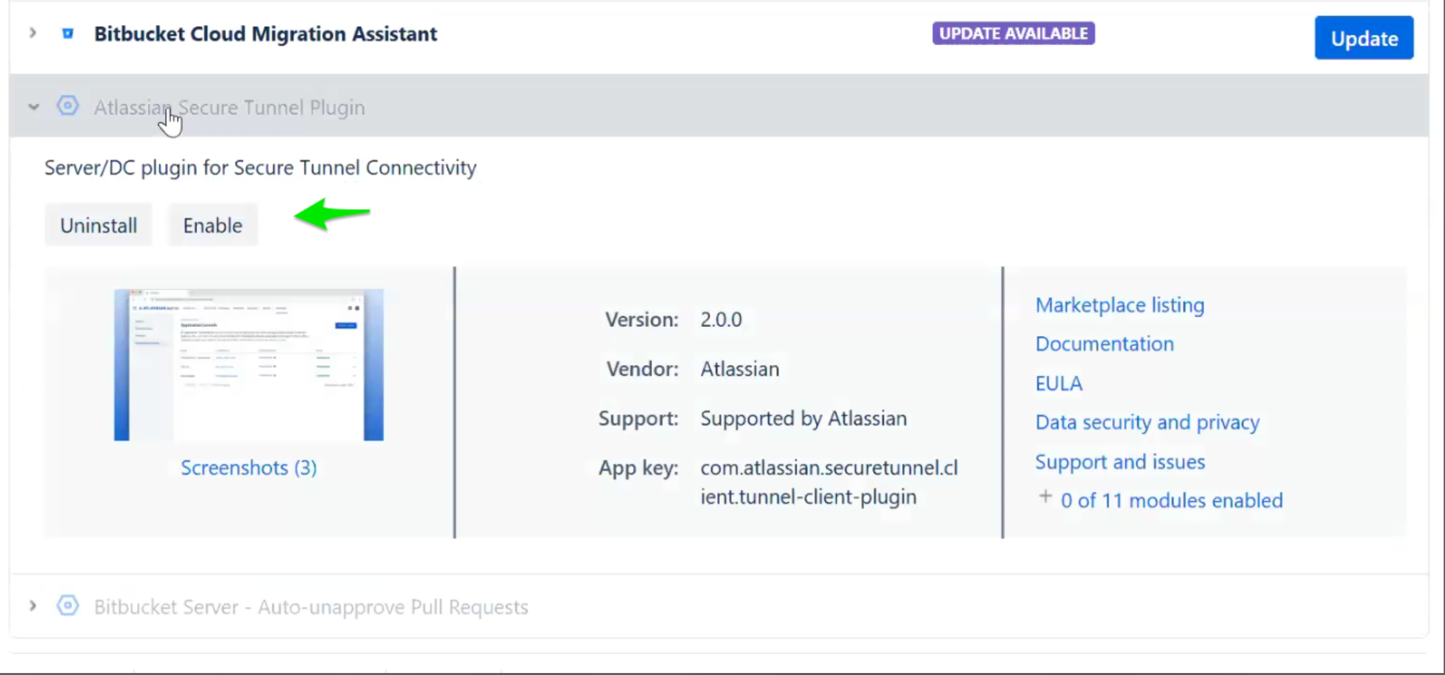This screenshot has height=675, width=1445.
Task: Enable the Secure Tunnel plugin
Action: point(213,225)
